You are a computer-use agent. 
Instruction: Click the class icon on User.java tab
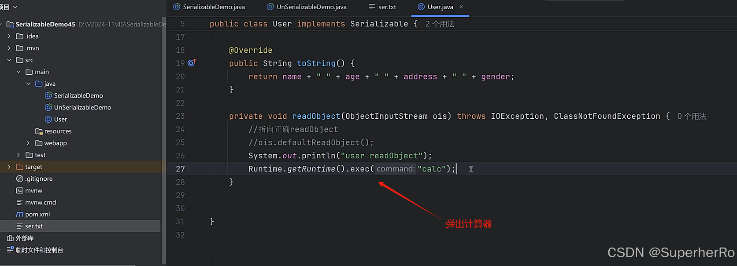tap(421, 7)
